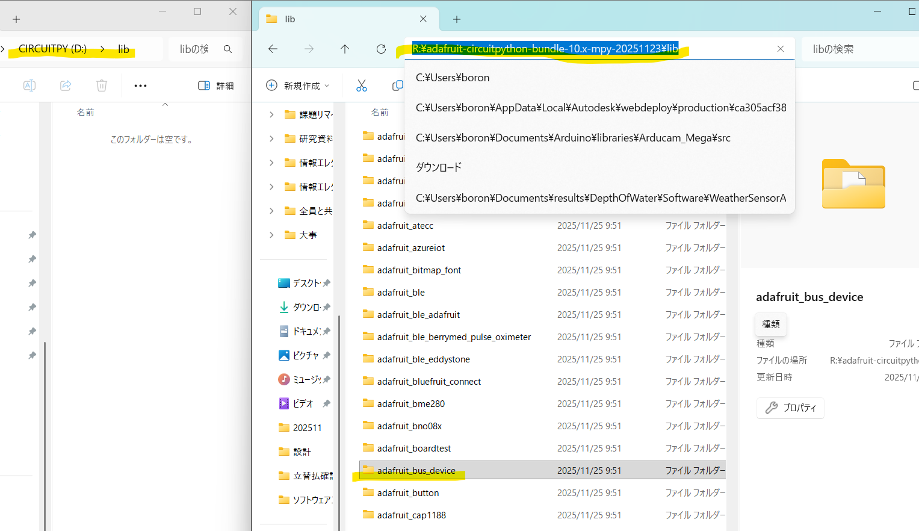Viewport: 919px width, 531px height.
Task: Toggle the 詳細 details pane button
Action: (x=216, y=85)
